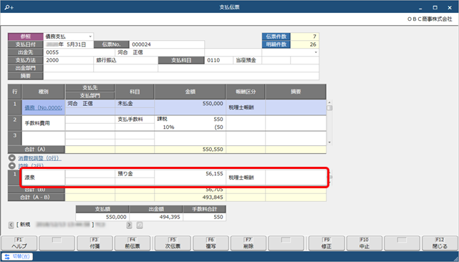
Task: Go to previous slip with F4 前伝票
Action: point(132,243)
